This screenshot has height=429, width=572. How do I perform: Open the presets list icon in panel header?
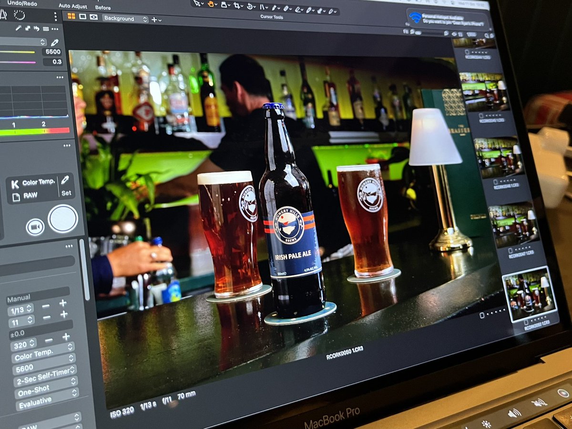(46, 29)
